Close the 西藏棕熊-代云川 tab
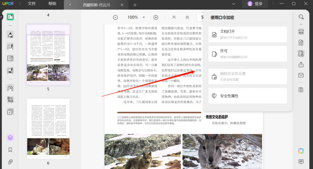Screen dimensions: 313x169 tap(122, 5)
